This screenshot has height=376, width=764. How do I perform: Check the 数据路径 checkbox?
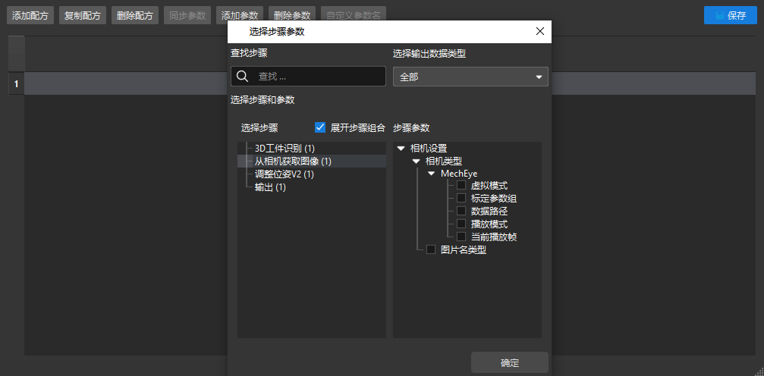click(x=461, y=211)
